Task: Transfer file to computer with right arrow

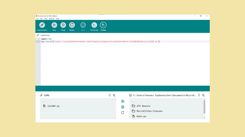Action: [122, 107]
